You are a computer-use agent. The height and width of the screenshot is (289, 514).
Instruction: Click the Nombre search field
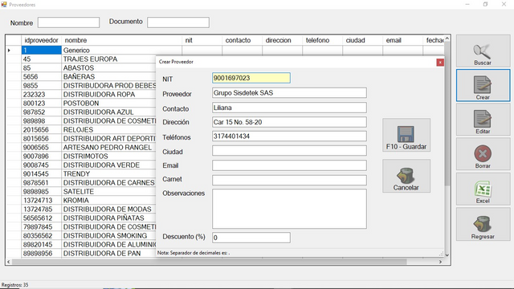tap(68, 22)
